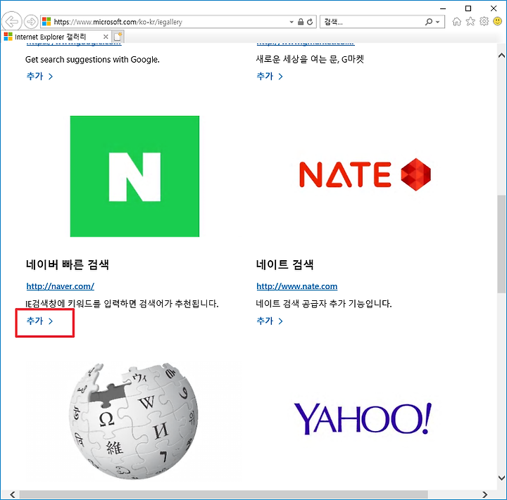Image resolution: width=507 pixels, height=500 pixels.
Task: Select the Internet Explorer 갤러리 tab
Action: pyautogui.click(x=56, y=37)
